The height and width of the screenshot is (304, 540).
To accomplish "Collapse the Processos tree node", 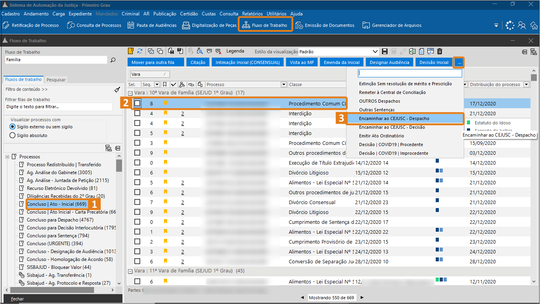I will coord(7,157).
